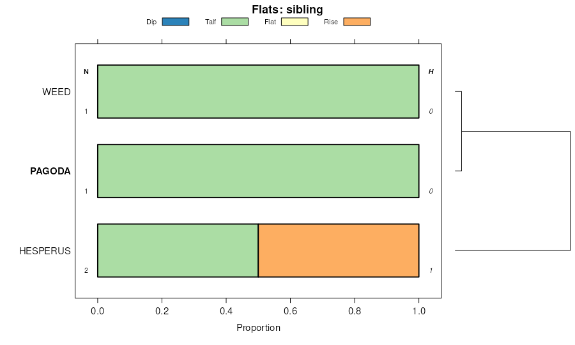Click the 0.4 x-axis tick label
Viewport: 575px width, 345px height.
pyautogui.click(x=226, y=311)
